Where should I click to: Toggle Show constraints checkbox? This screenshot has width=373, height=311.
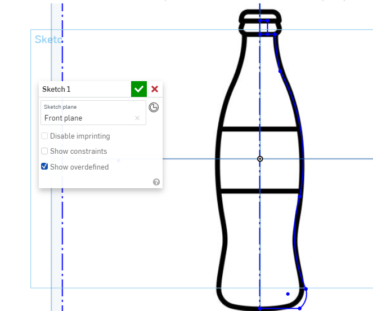44,151
